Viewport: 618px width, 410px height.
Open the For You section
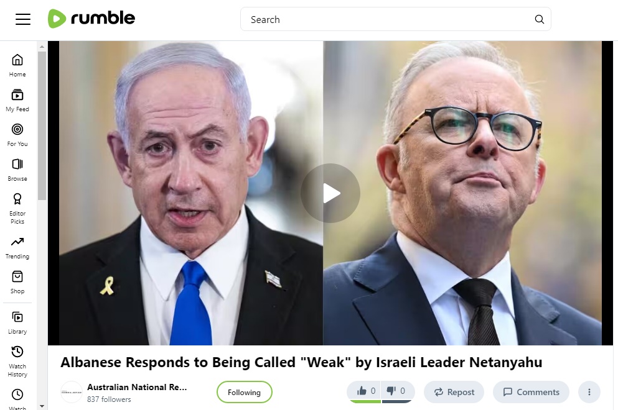[17, 135]
